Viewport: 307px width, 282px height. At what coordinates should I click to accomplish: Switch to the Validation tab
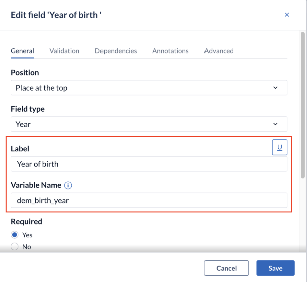click(64, 51)
